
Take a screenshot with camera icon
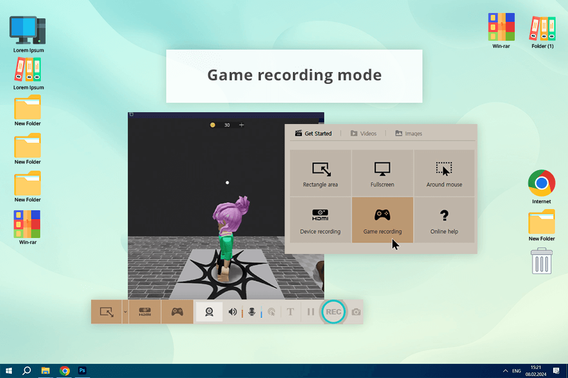point(356,312)
